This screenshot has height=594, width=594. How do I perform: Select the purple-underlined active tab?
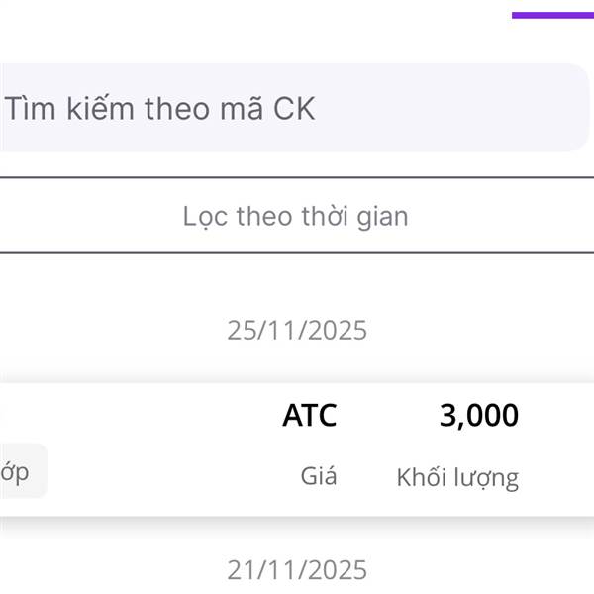(552, 14)
